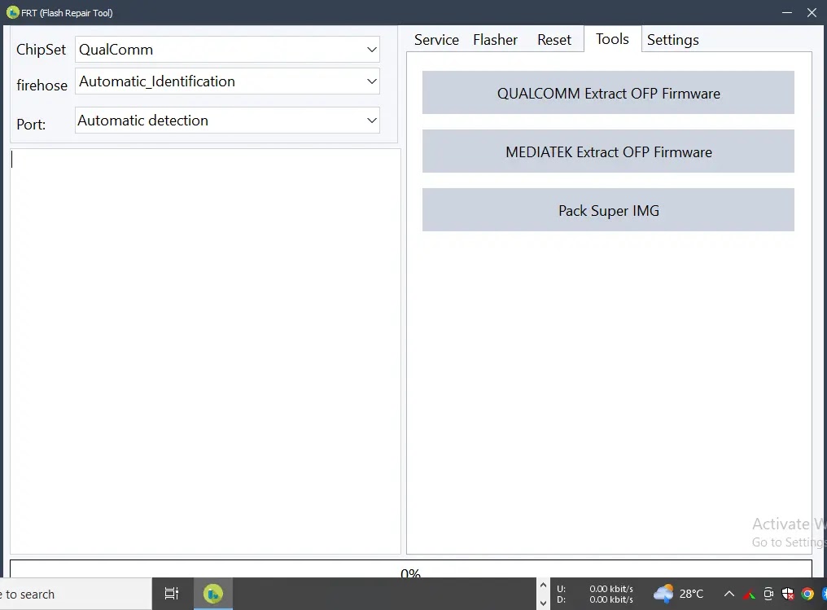The height and width of the screenshot is (610, 827).
Task: Click the red-green network monitor tray icon
Action: [x=748, y=595]
